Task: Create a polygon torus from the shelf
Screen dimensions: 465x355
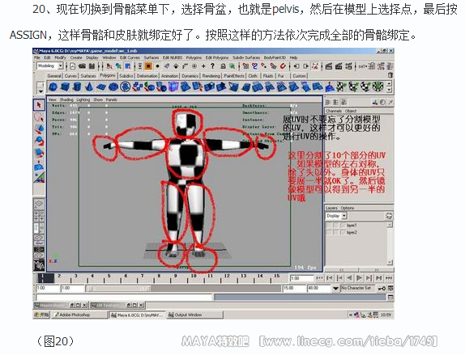Action: click(x=113, y=87)
